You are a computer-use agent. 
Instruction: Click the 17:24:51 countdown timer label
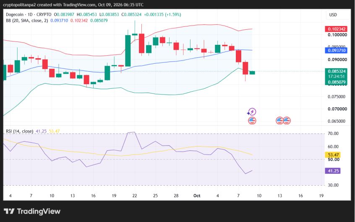pos(336,77)
